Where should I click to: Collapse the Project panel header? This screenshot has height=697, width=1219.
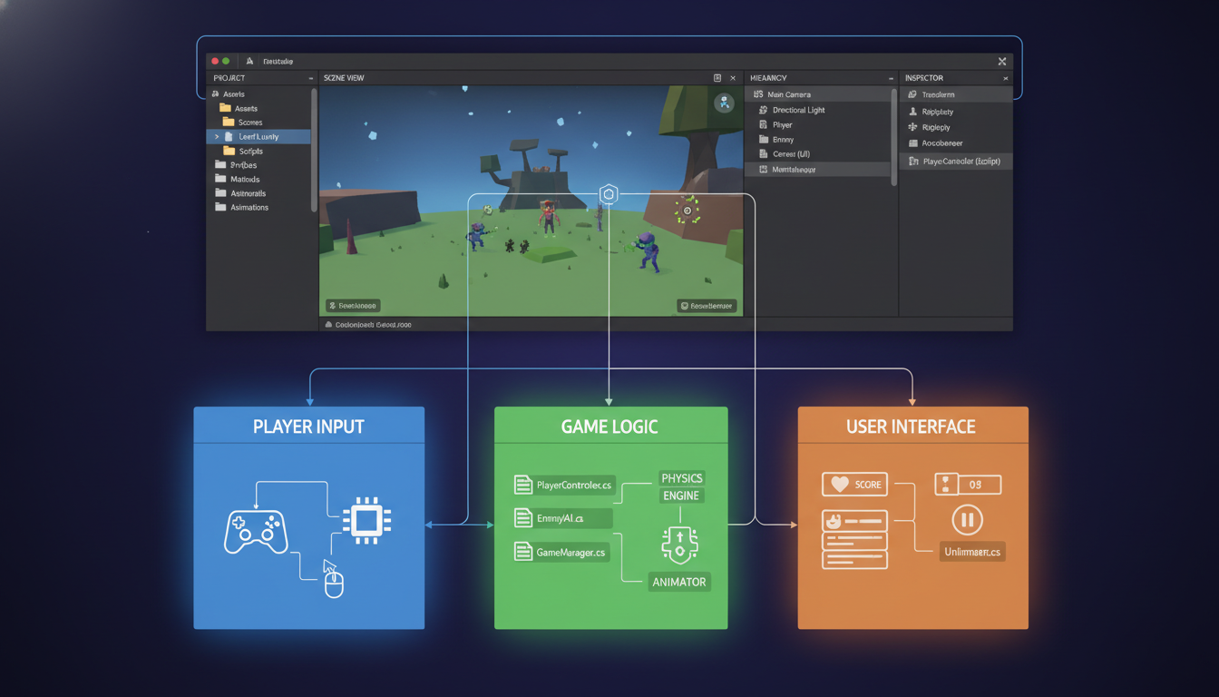tap(311, 78)
